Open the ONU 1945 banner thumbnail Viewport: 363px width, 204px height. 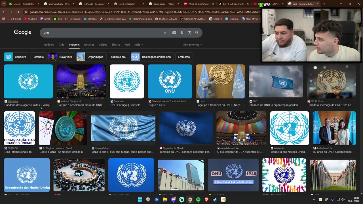coord(233,175)
